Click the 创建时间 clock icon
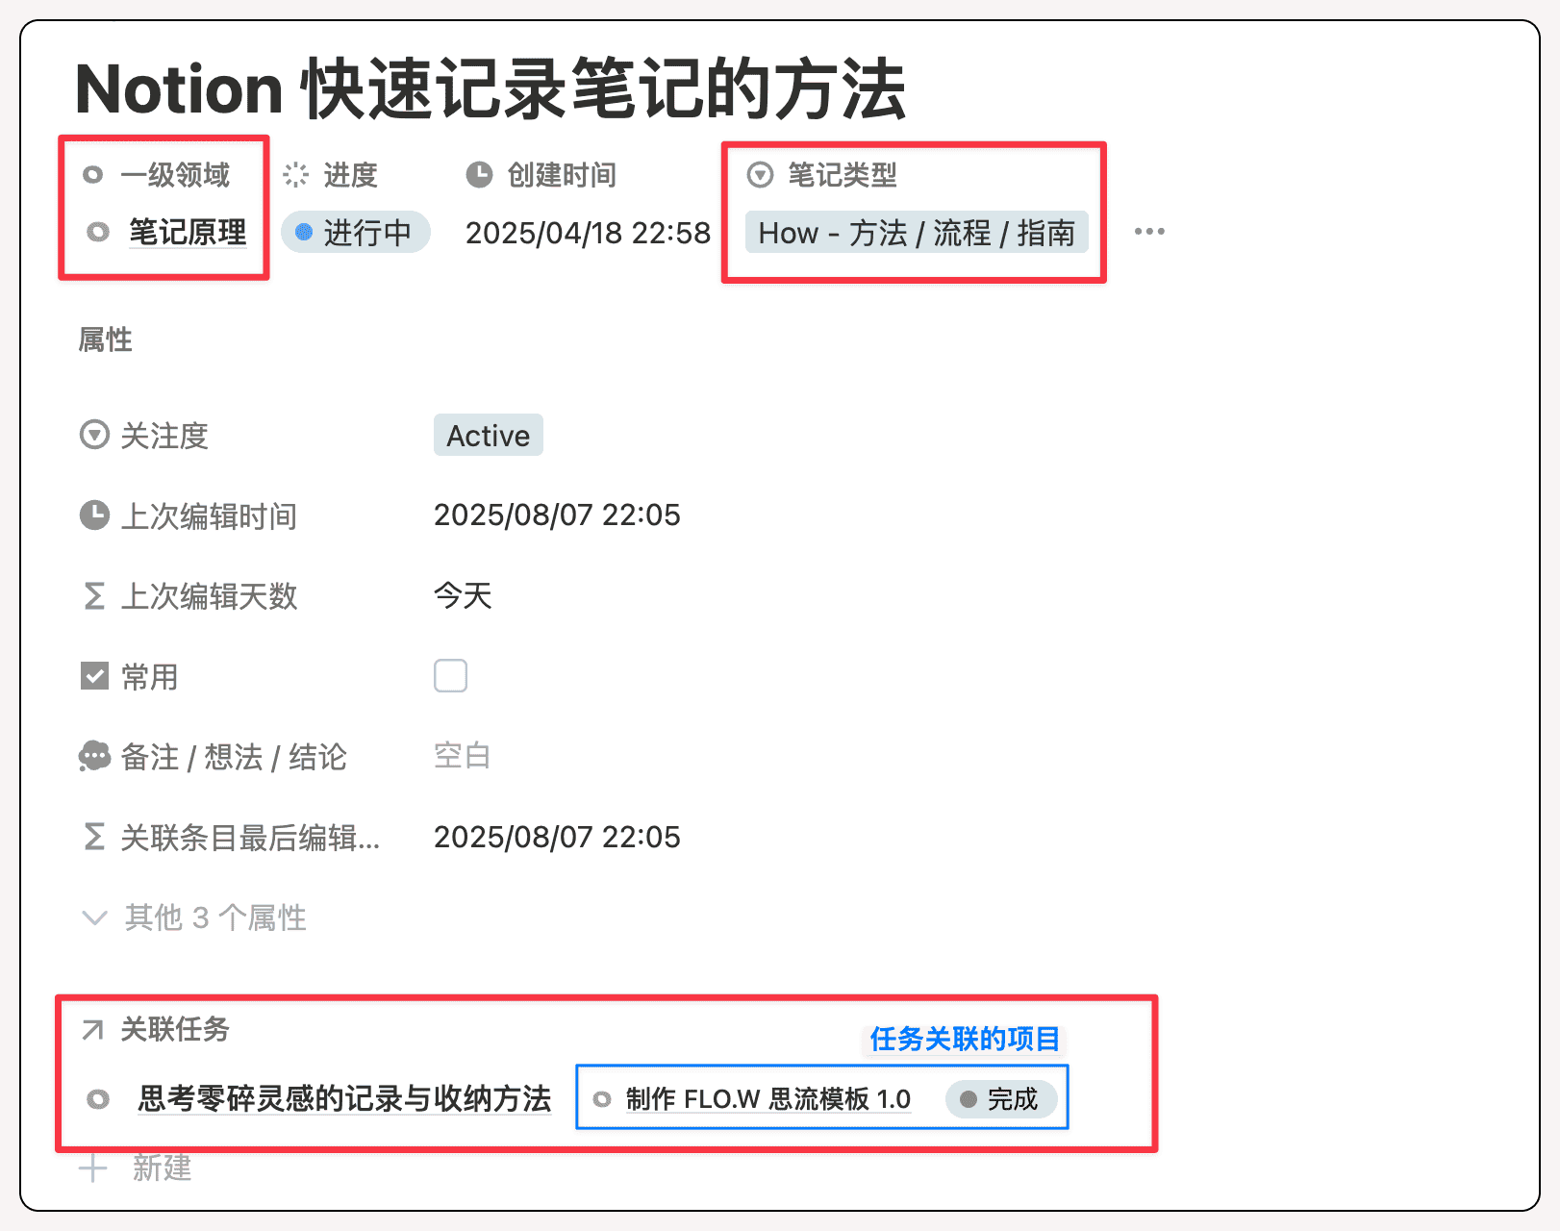 point(479,175)
